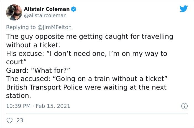Click 'British Transport Police' sentence
Screen dimensions: 194x128
tap(86, 87)
